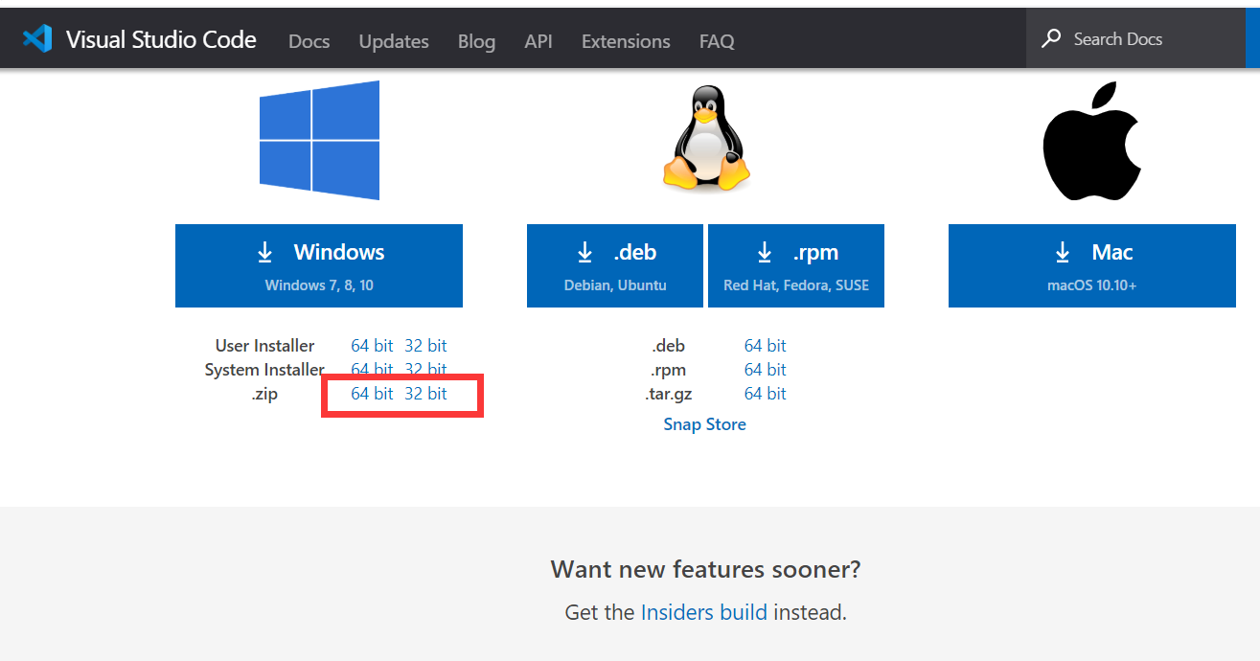The height and width of the screenshot is (661, 1260).
Task: Download Windows build via the Windows button
Action: point(319,265)
